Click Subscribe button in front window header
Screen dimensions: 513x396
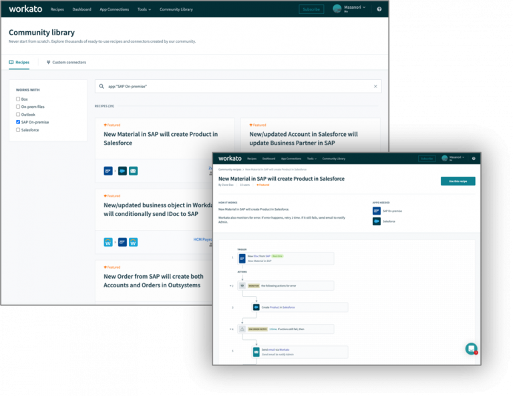[427, 159]
